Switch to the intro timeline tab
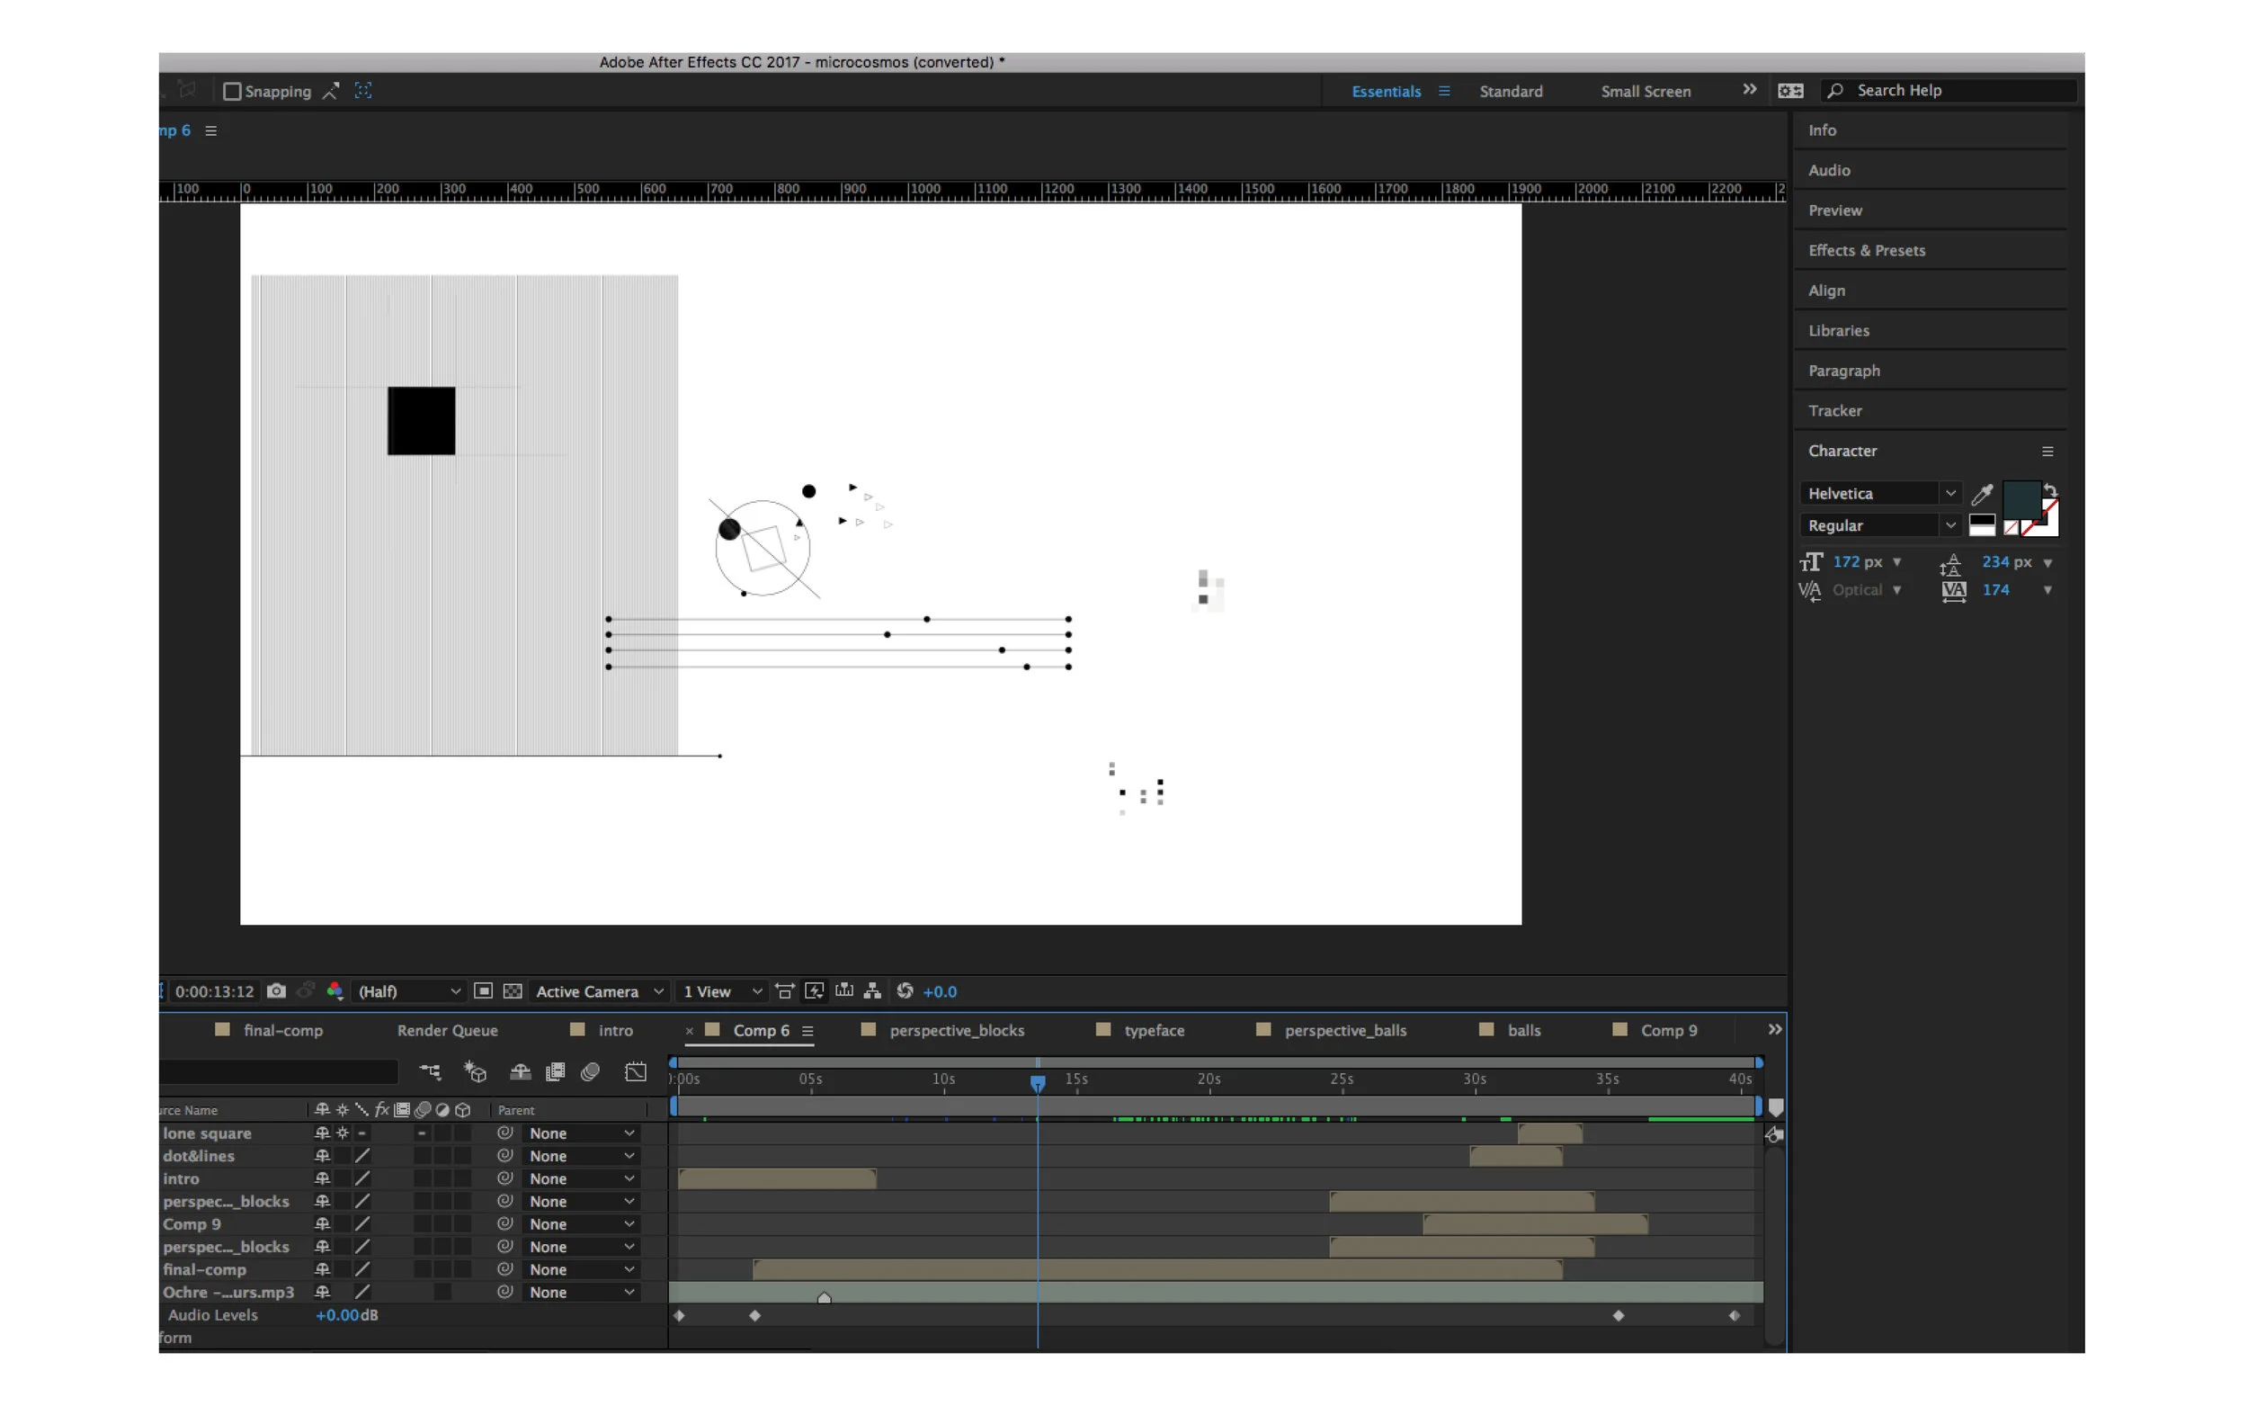The height and width of the screenshot is (1406, 2248). click(615, 1030)
